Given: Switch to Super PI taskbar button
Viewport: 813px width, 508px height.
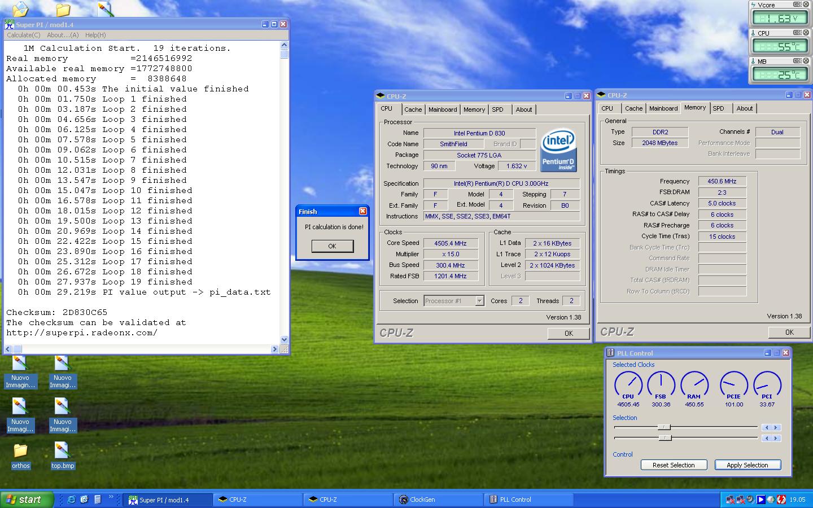Looking at the screenshot, I should click(168, 500).
